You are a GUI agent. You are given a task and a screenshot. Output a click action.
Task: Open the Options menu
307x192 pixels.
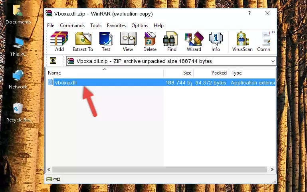(140, 25)
